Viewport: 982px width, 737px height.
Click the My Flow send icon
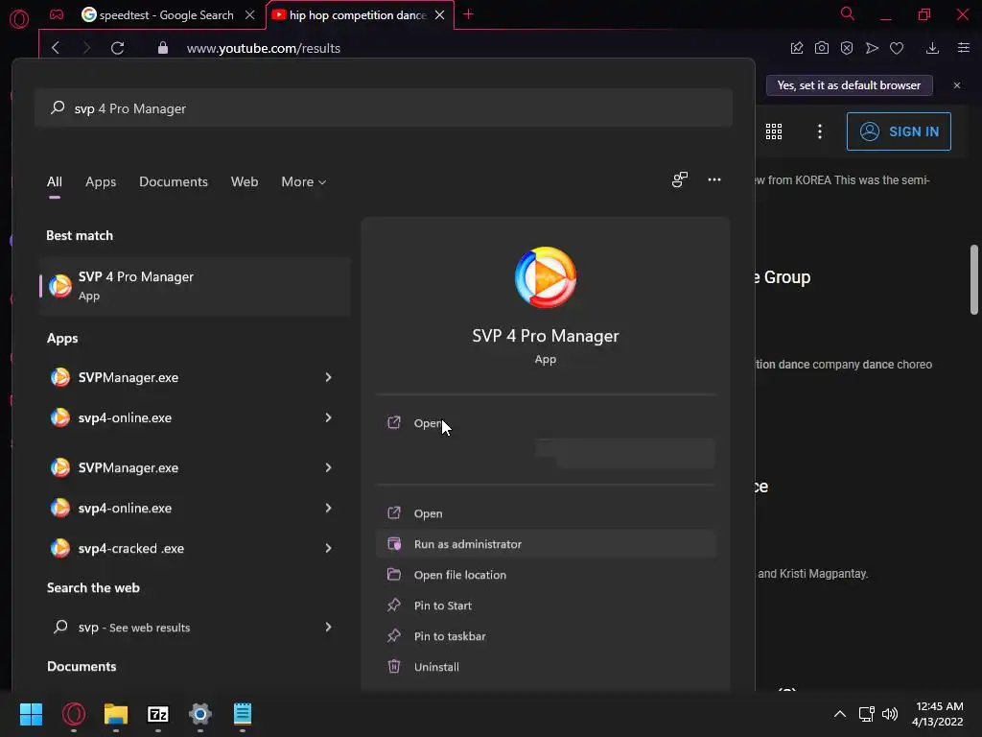[872, 48]
